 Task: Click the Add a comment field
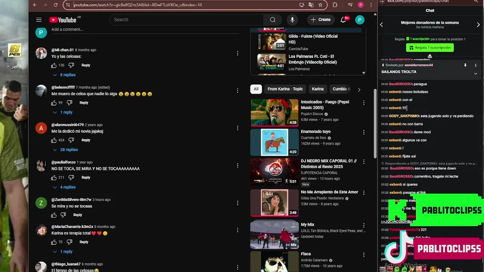[x=145, y=29]
